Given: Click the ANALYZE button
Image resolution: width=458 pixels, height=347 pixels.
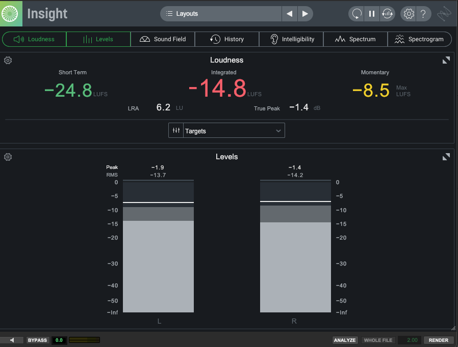Looking at the screenshot, I should click(x=345, y=340).
